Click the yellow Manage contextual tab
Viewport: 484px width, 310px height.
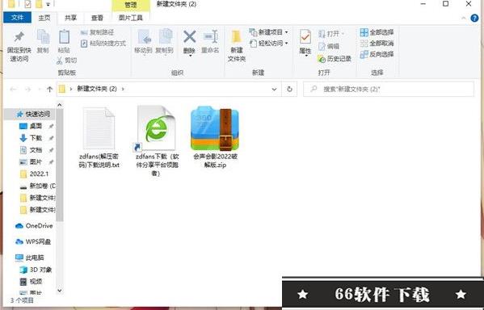pyautogui.click(x=131, y=5)
